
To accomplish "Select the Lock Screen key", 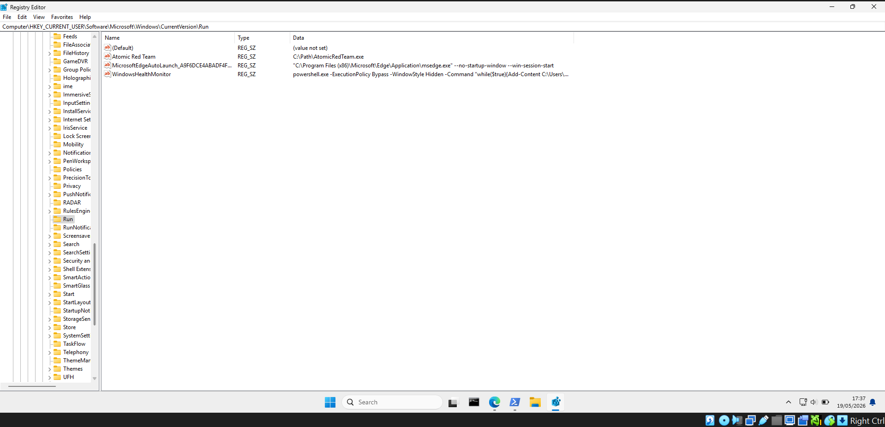I will point(77,136).
